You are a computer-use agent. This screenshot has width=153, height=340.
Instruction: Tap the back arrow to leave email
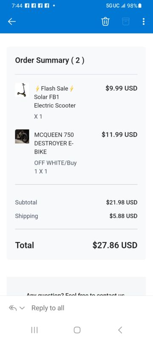pos(12,22)
